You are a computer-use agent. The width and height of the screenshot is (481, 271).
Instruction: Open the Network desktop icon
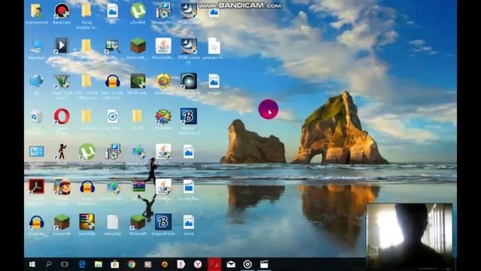[x=36, y=81]
